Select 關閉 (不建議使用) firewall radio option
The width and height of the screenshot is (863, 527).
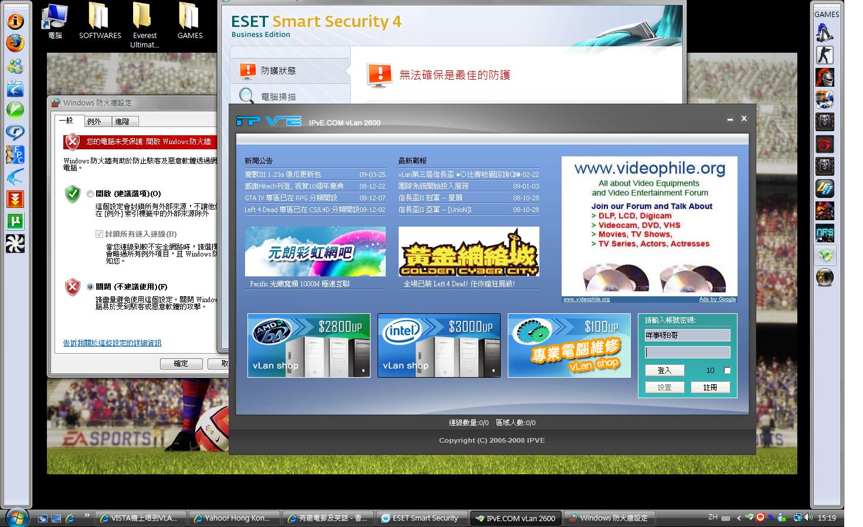(x=90, y=286)
